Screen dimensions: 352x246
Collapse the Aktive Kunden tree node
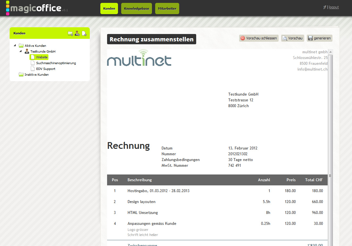15,46
